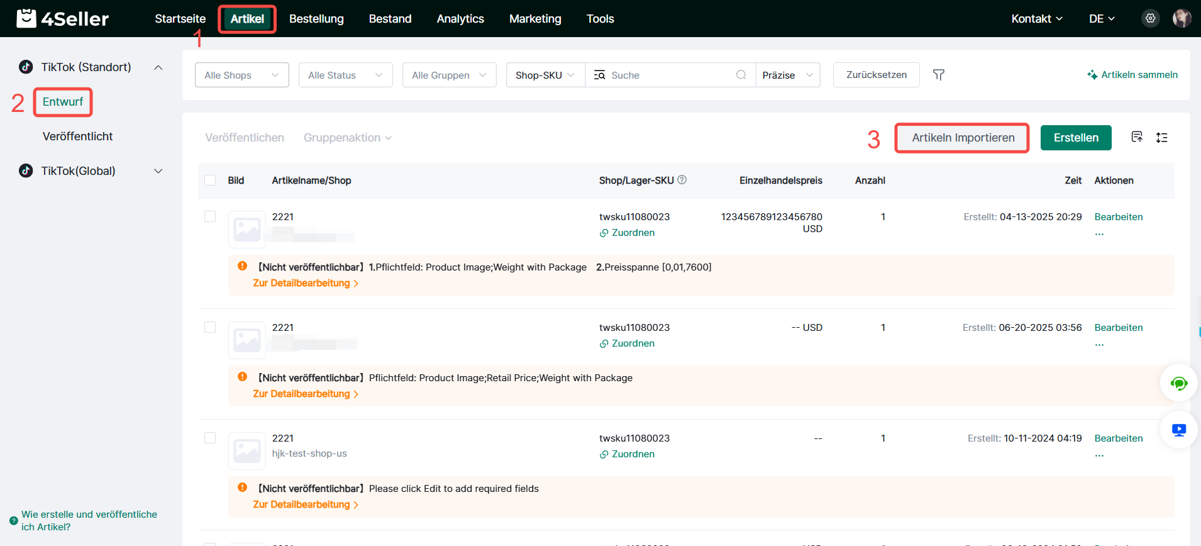Toggle the select-all checkbox in header
1201x546 pixels.
(x=210, y=181)
